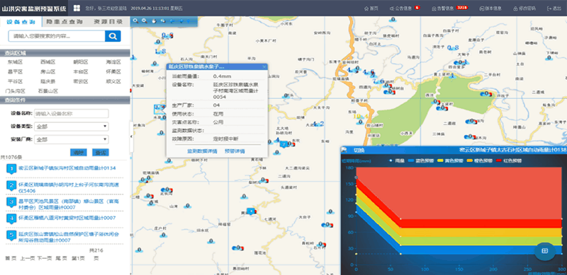Select numbered marker 1 in the result list
This screenshot has height=275, width=567.
[x=11, y=168]
